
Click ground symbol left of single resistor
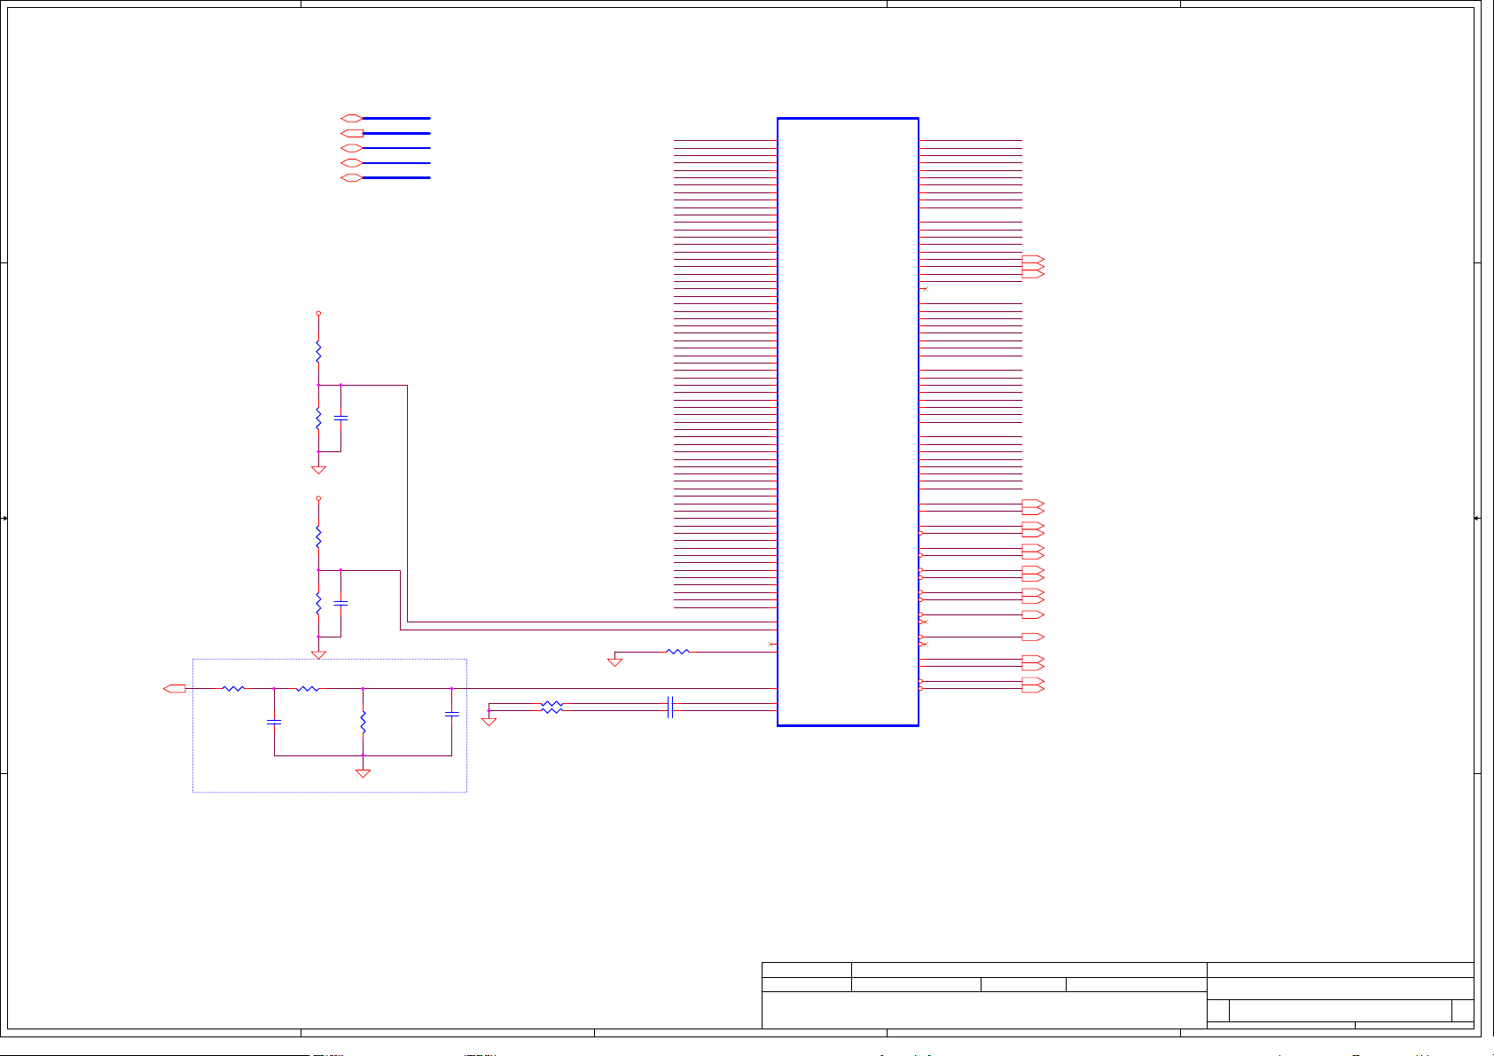(x=614, y=661)
